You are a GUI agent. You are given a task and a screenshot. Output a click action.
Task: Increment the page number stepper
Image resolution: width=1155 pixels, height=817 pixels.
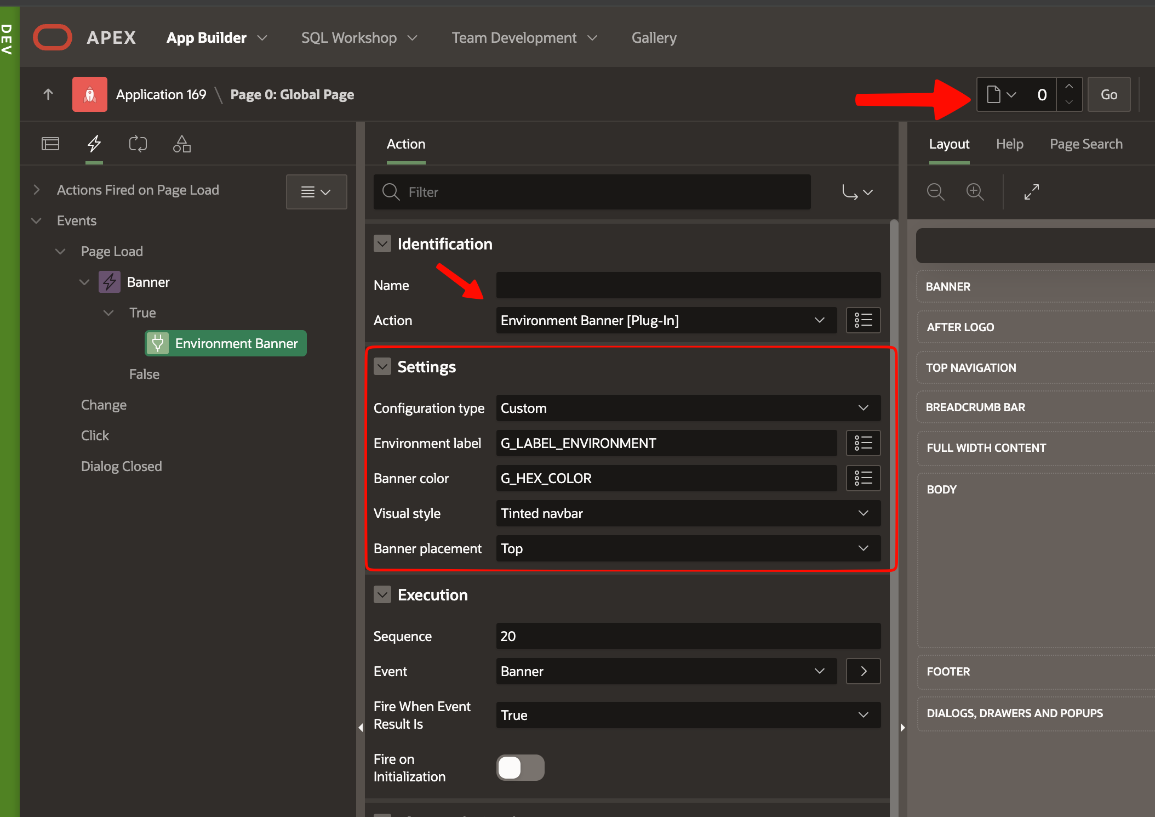click(1069, 87)
